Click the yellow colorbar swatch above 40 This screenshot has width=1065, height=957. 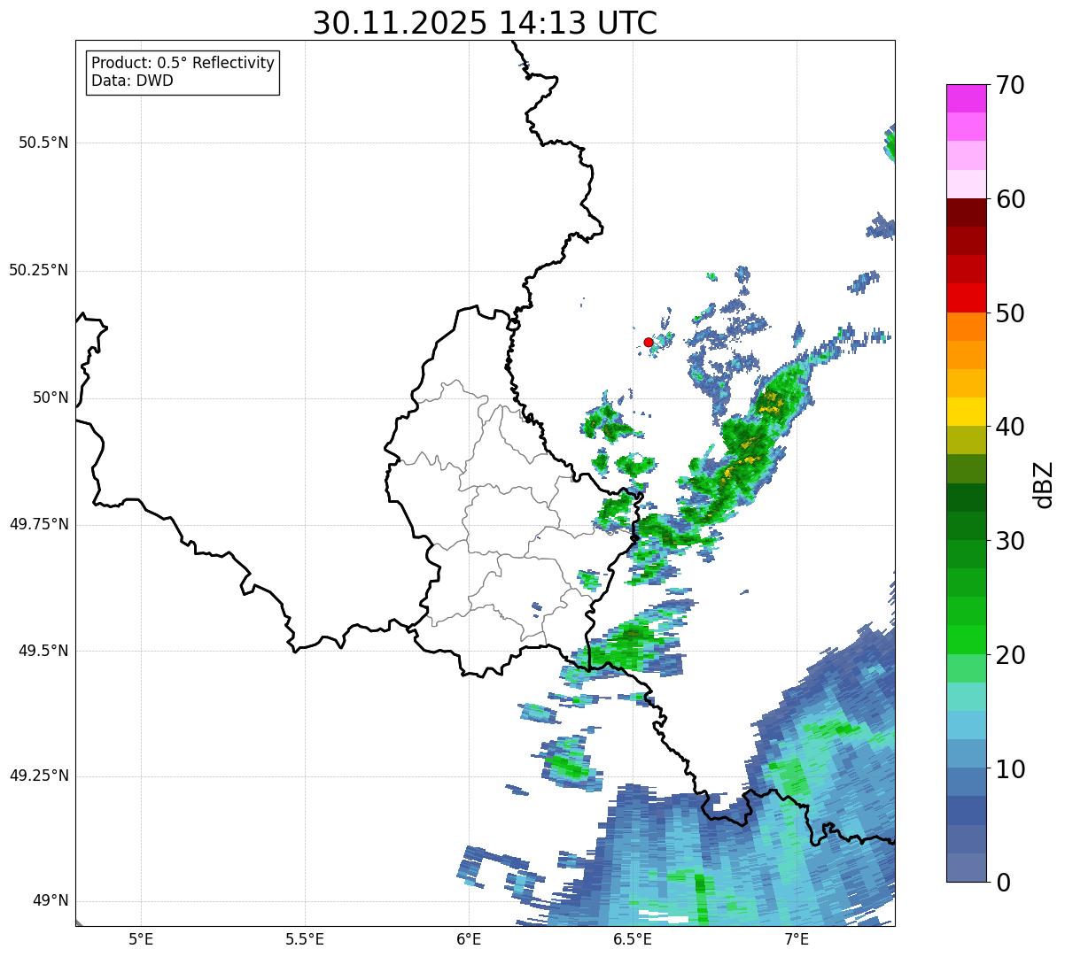pos(966,413)
